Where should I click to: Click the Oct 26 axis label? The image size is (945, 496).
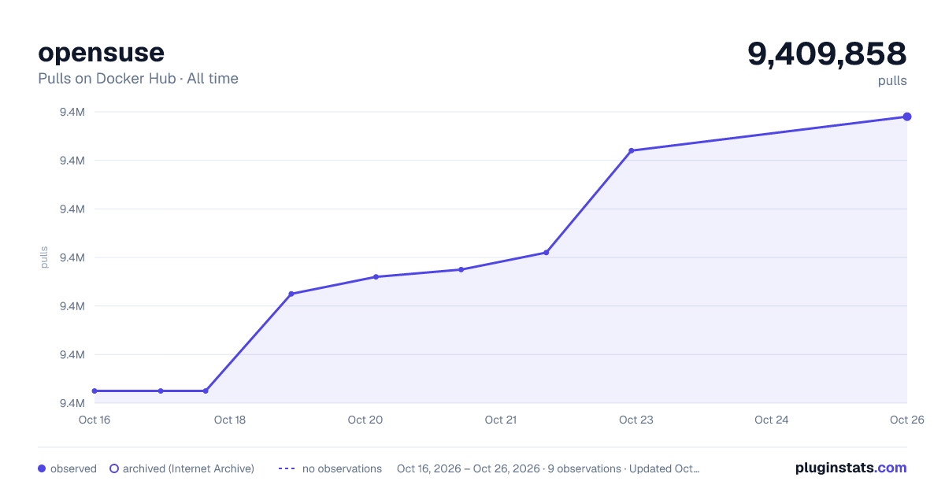(x=906, y=420)
